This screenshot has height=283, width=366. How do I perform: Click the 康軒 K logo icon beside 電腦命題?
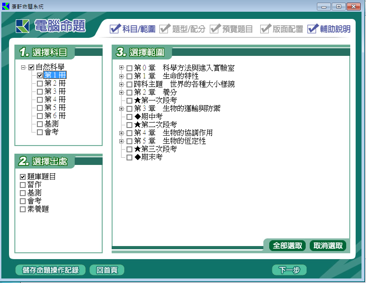click(23, 26)
